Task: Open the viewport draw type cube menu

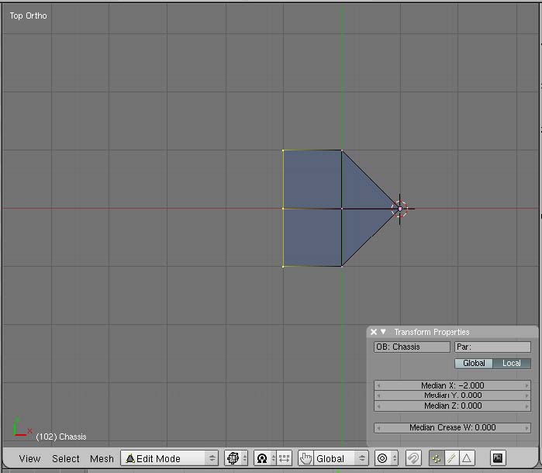Action: pyautogui.click(x=236, y=458)
